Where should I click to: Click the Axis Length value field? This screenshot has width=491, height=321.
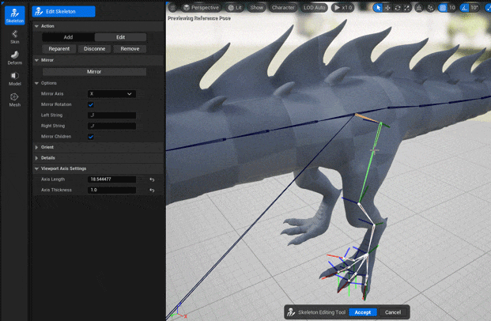(x=111, y=179)
